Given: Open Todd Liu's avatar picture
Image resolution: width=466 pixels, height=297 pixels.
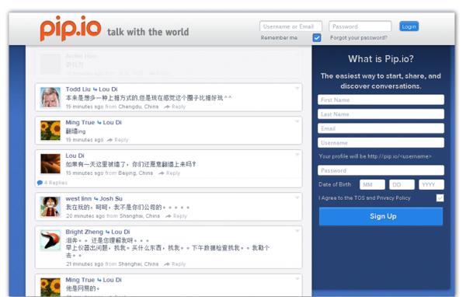Looking at the screenshot, I should pos(50,97).
